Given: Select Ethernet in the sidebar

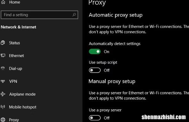Looking at the screenshot, I should pyautogui.click(x=17, y=56).
